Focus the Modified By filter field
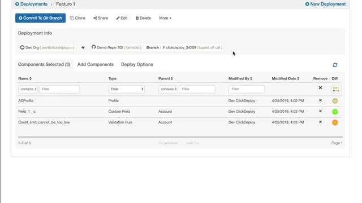This screenshot has height=203, width=362. (247, 89)
